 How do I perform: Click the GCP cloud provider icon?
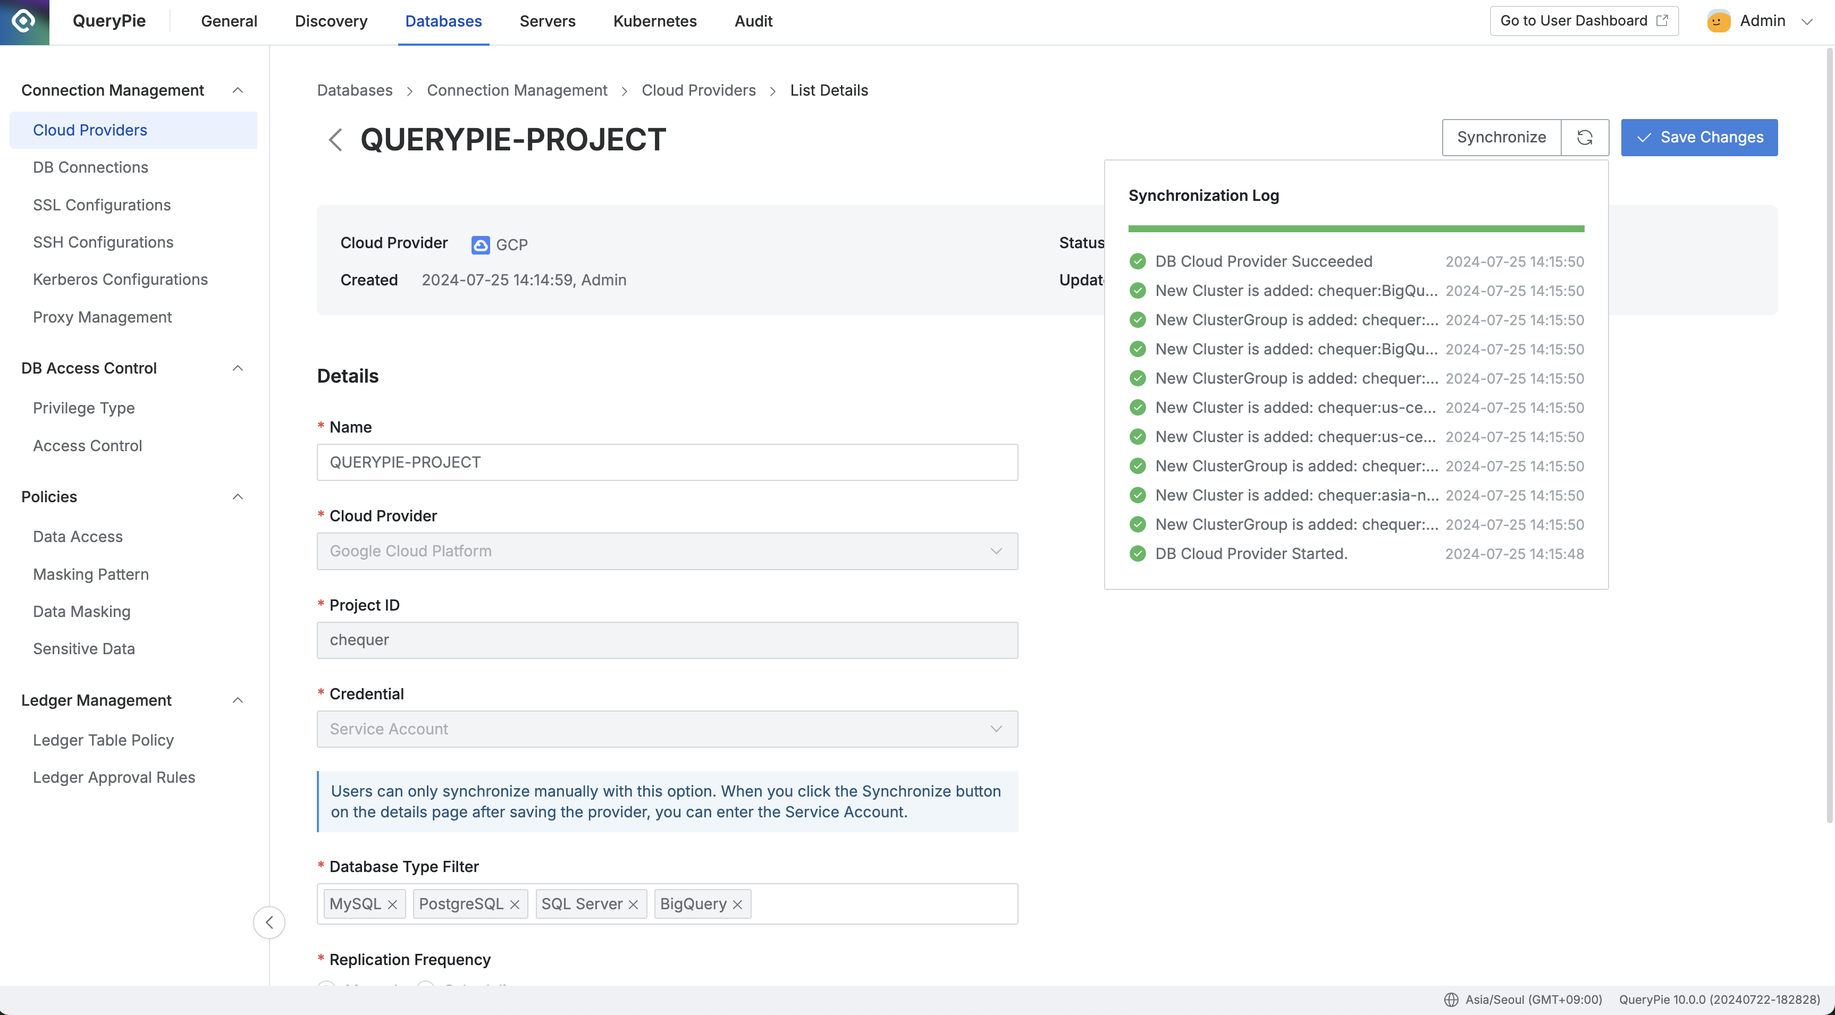(x=481, y=245)
